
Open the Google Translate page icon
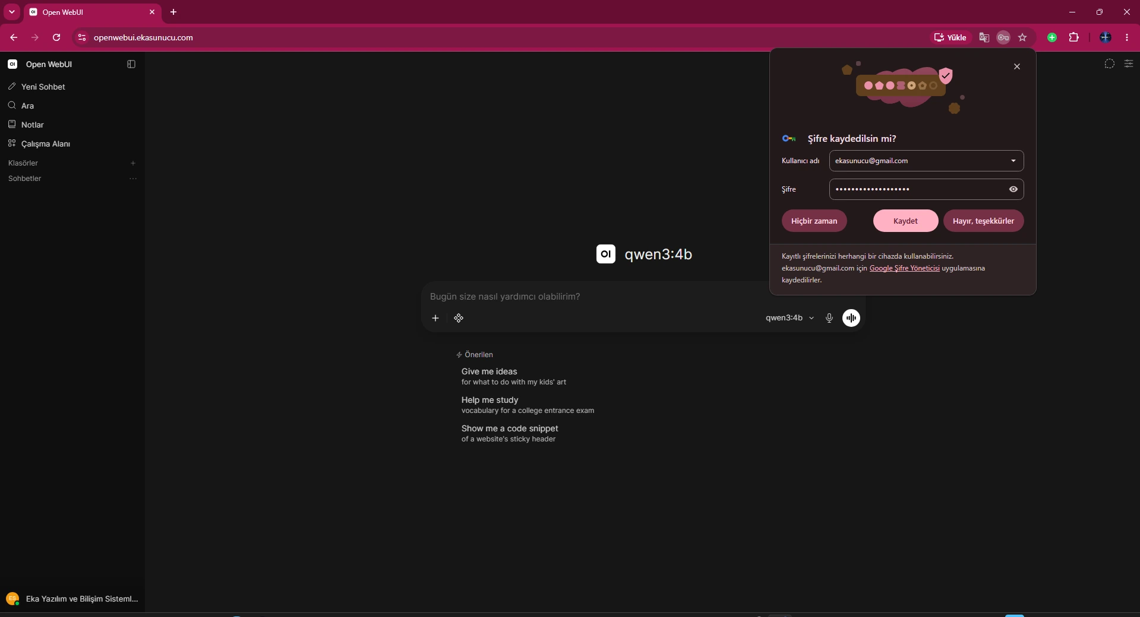pos(984,37)
